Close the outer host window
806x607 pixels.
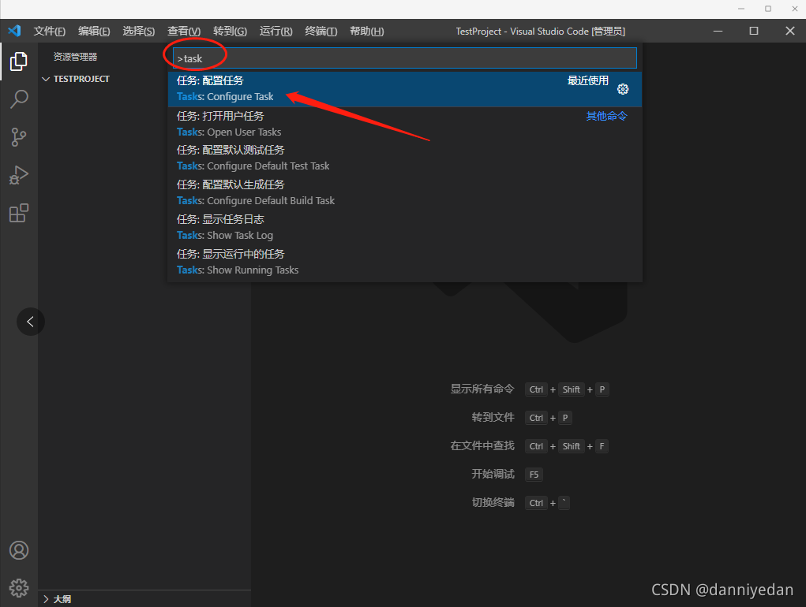coord(795,9)
